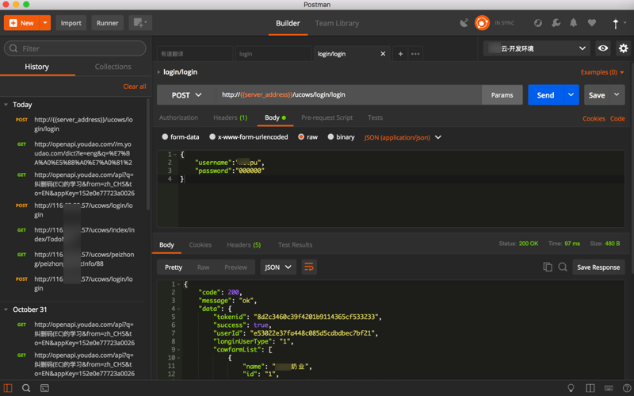Open the Examples (0) dropdown

coord(602,72)
